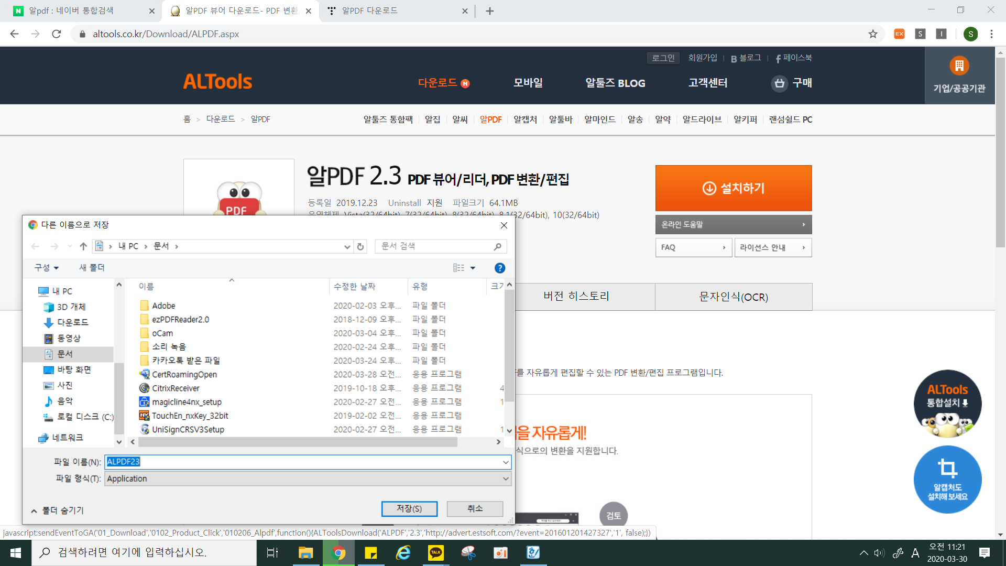
Task: Open the view options dropdown arrow
Action: 473,268
